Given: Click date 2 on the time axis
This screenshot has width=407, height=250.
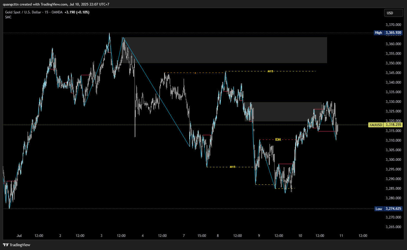Looking at the screenshot, I should (x=60, y=236).
